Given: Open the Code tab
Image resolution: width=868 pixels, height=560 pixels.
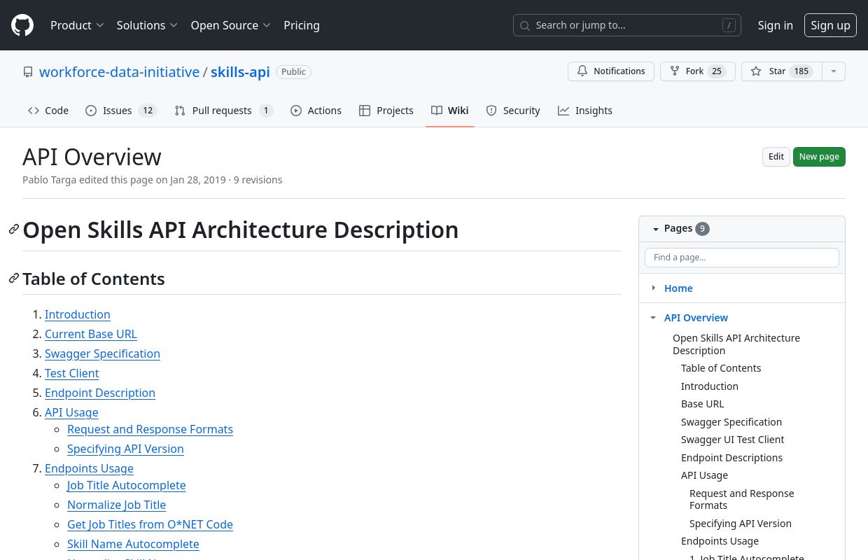Looking at the screenshot, I should [48, 111].
